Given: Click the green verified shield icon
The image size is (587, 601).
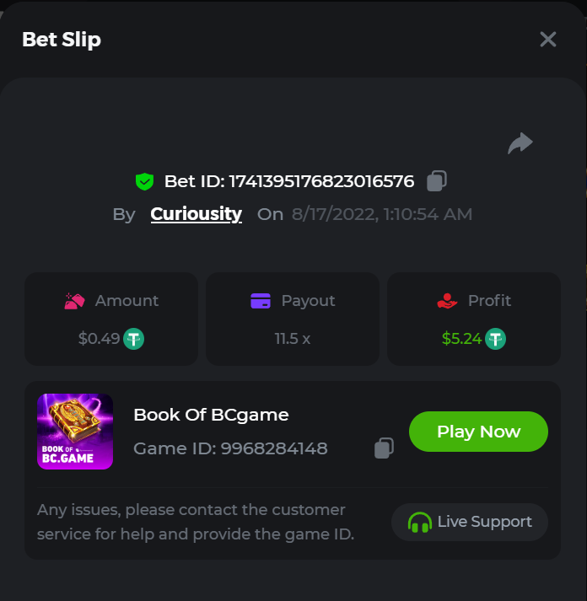Looking at the screenshot, I should coord(144,181).
